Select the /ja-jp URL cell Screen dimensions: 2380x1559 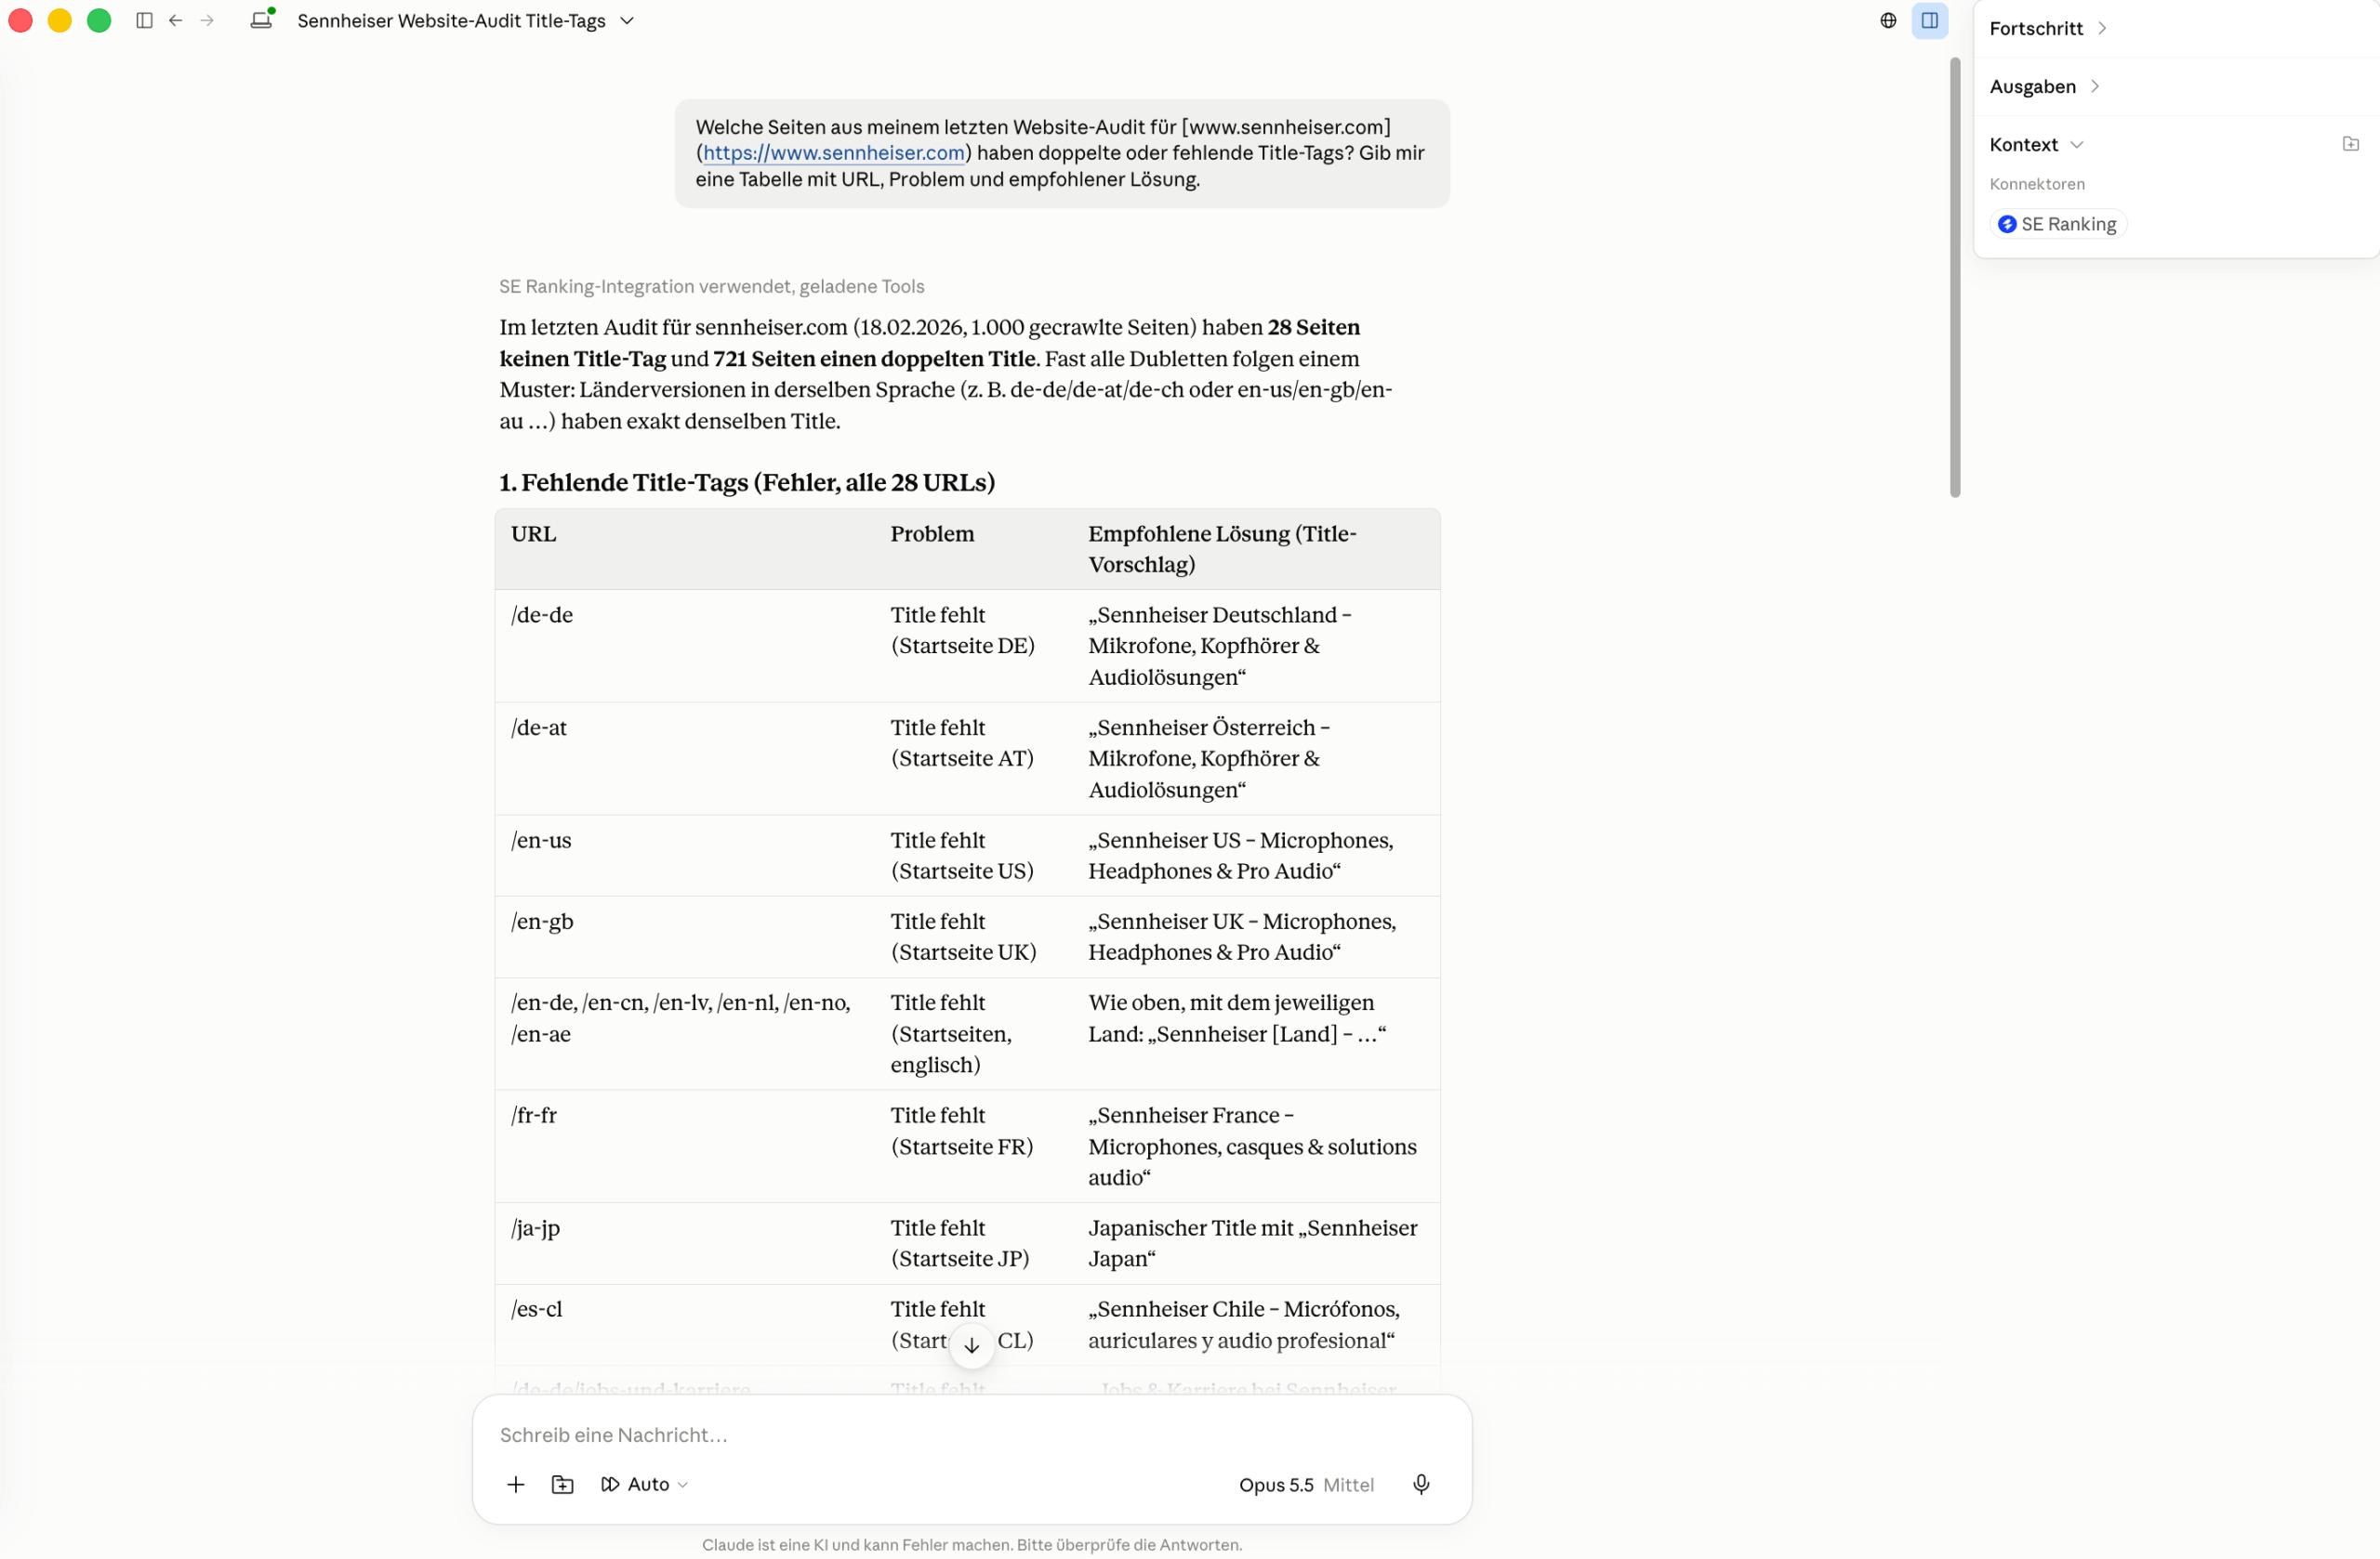pos(685,1244)
